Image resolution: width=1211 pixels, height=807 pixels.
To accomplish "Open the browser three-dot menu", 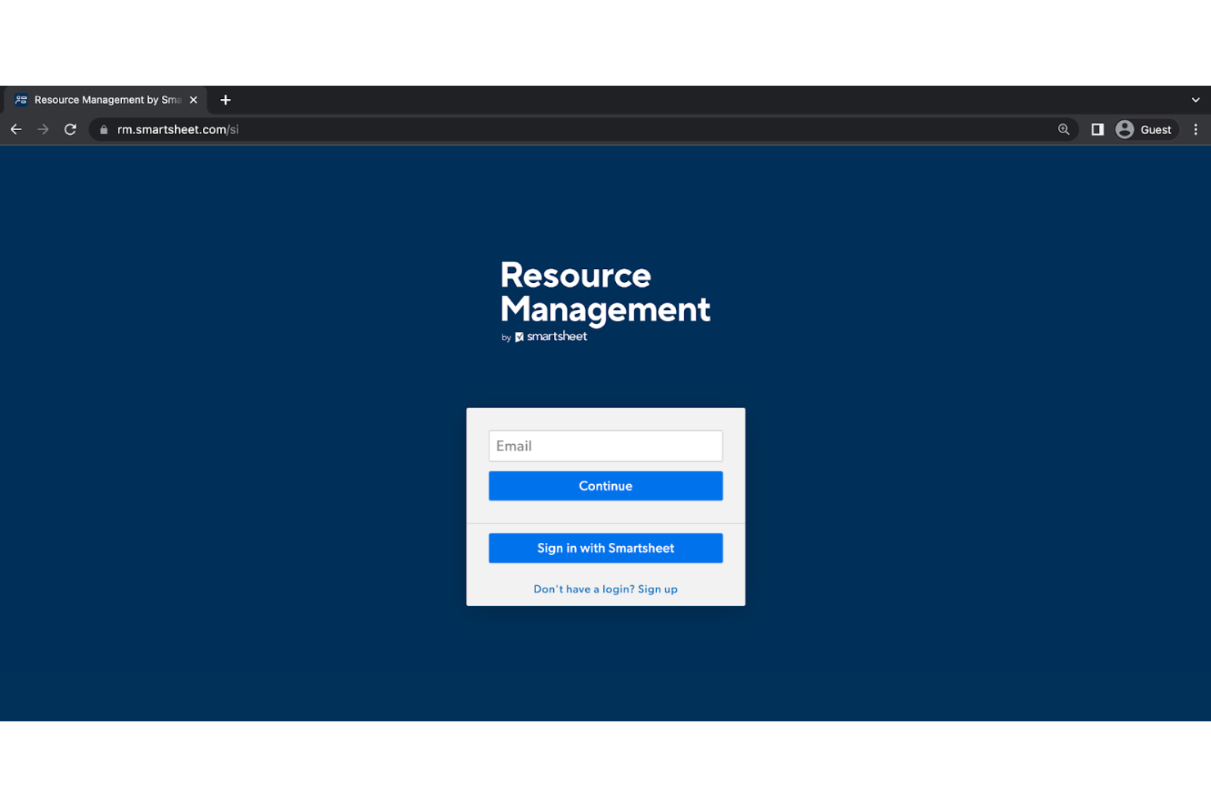I will pos(1195,129).
